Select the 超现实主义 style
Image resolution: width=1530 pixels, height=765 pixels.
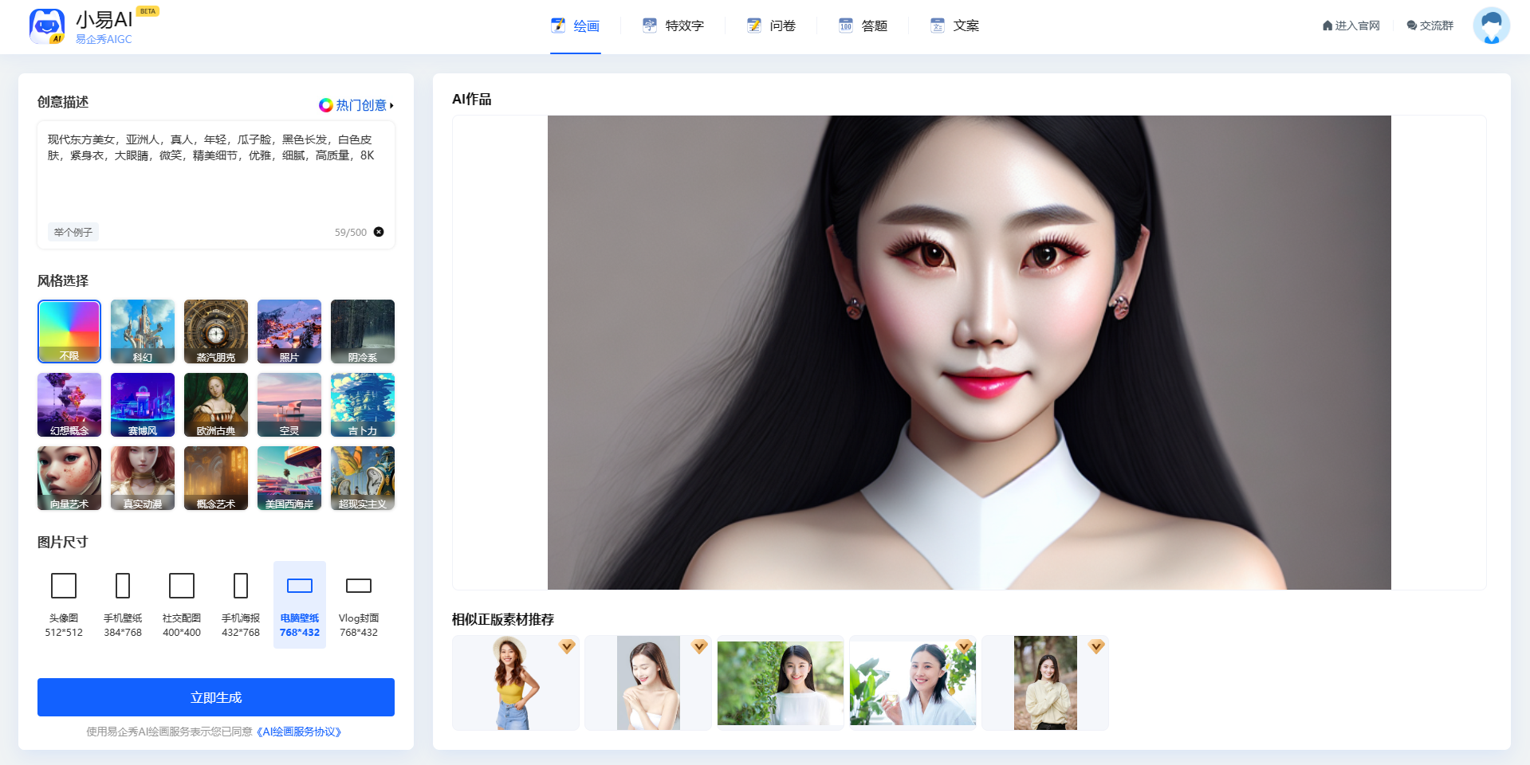pyautogui.click(x=363, y=478)
